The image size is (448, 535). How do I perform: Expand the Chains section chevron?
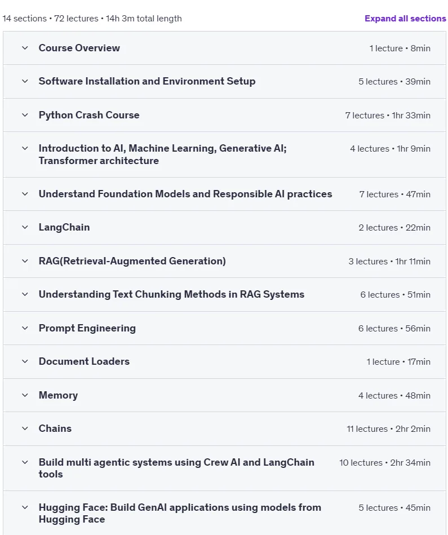[25, 428]
